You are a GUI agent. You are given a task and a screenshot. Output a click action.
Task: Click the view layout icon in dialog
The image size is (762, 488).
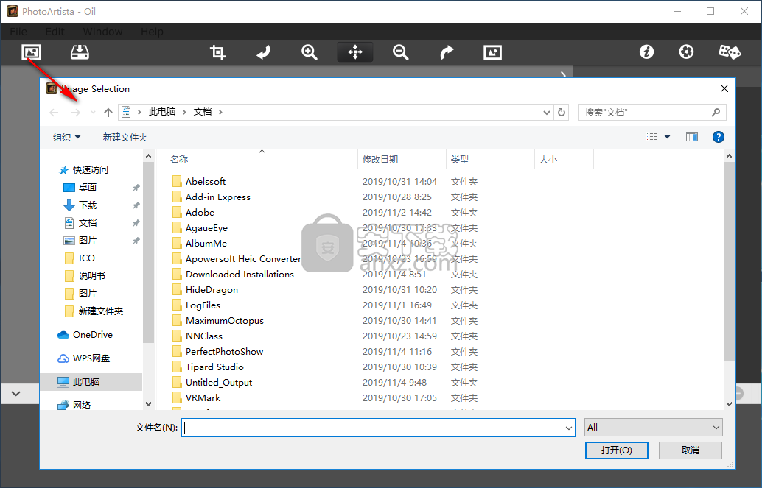coord(651,137)
